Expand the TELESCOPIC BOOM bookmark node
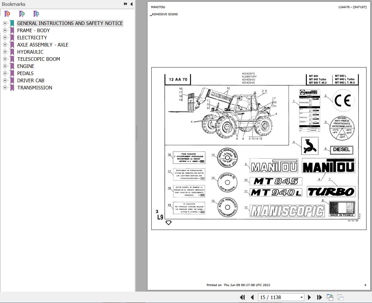The image size is (372, 303). 5,59
